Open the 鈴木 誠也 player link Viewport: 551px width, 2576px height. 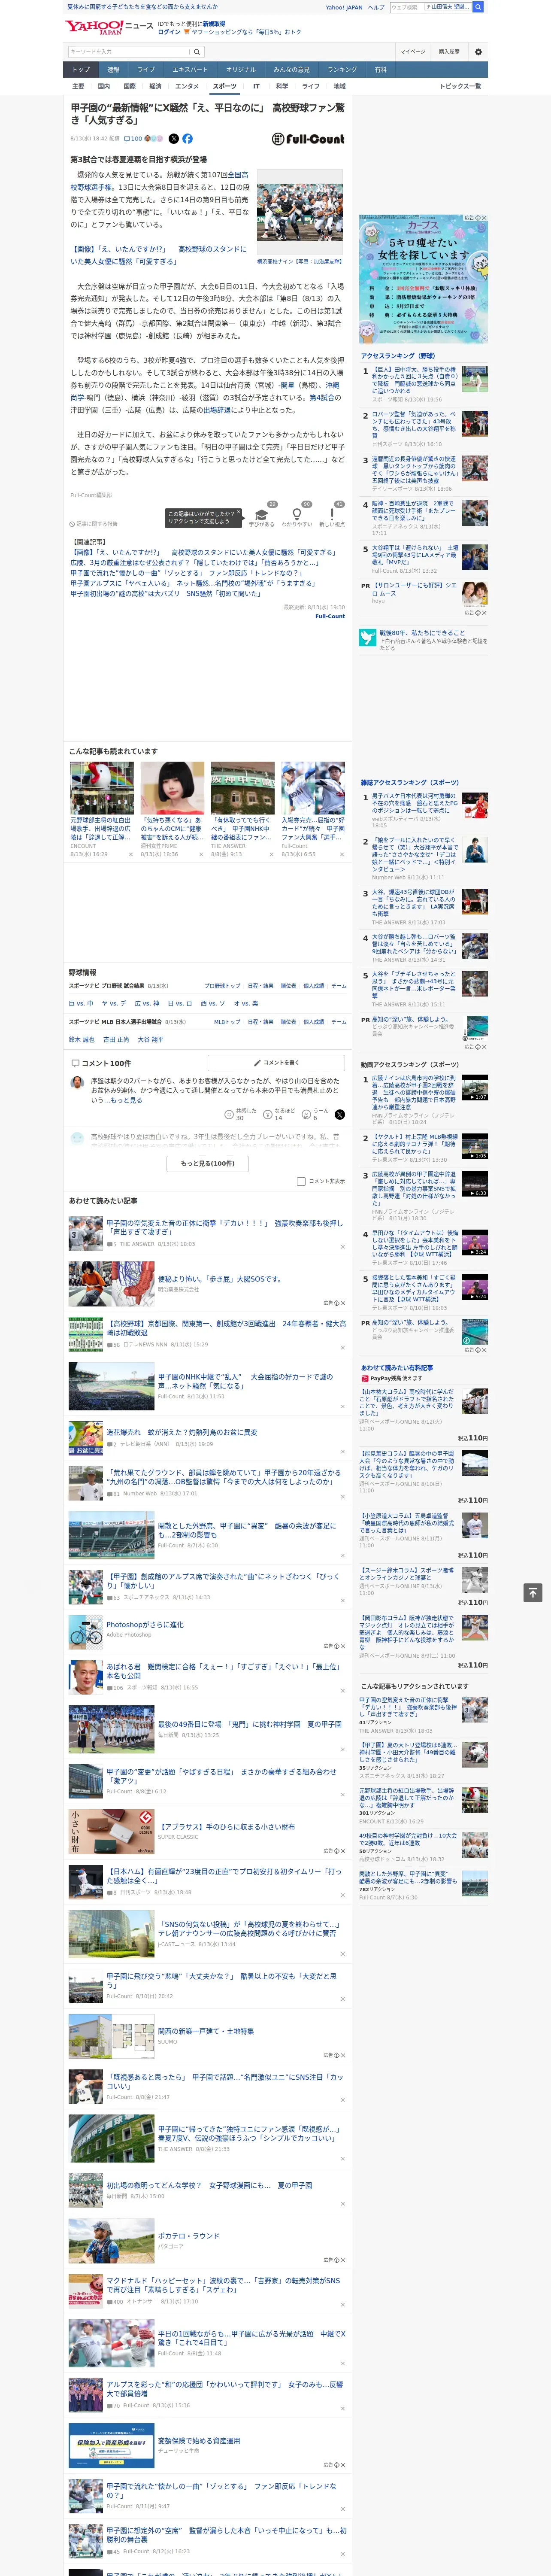point(82,1039)
